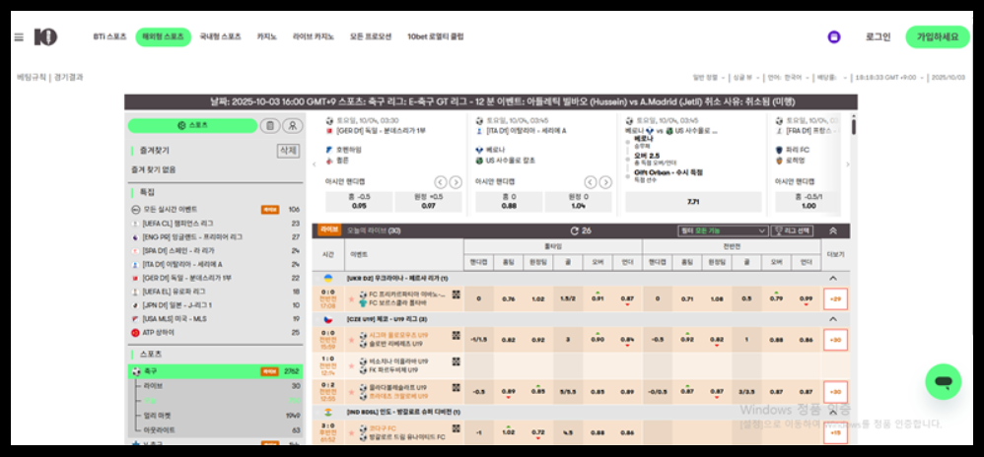Show next market on 호펜하임 card

[x=456, y=182]
